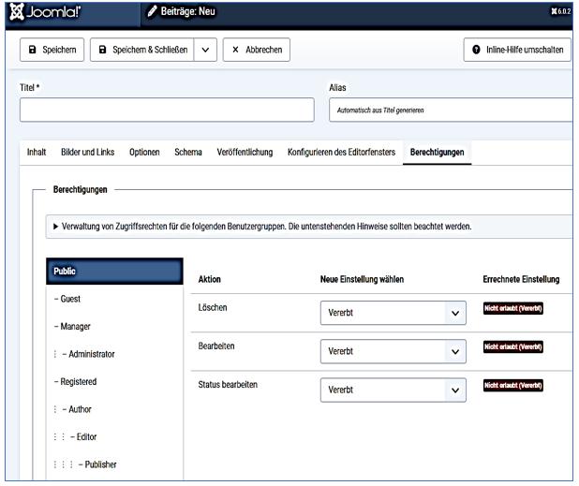
Task: Click the Alias input field
Action: tap(450, 110)
